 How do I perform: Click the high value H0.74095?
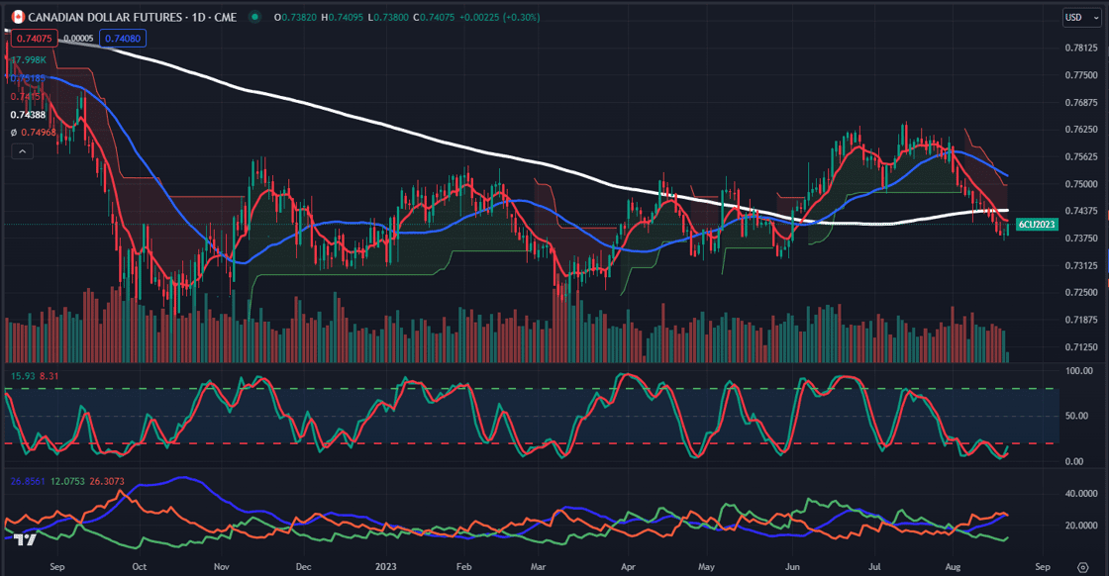343,17
